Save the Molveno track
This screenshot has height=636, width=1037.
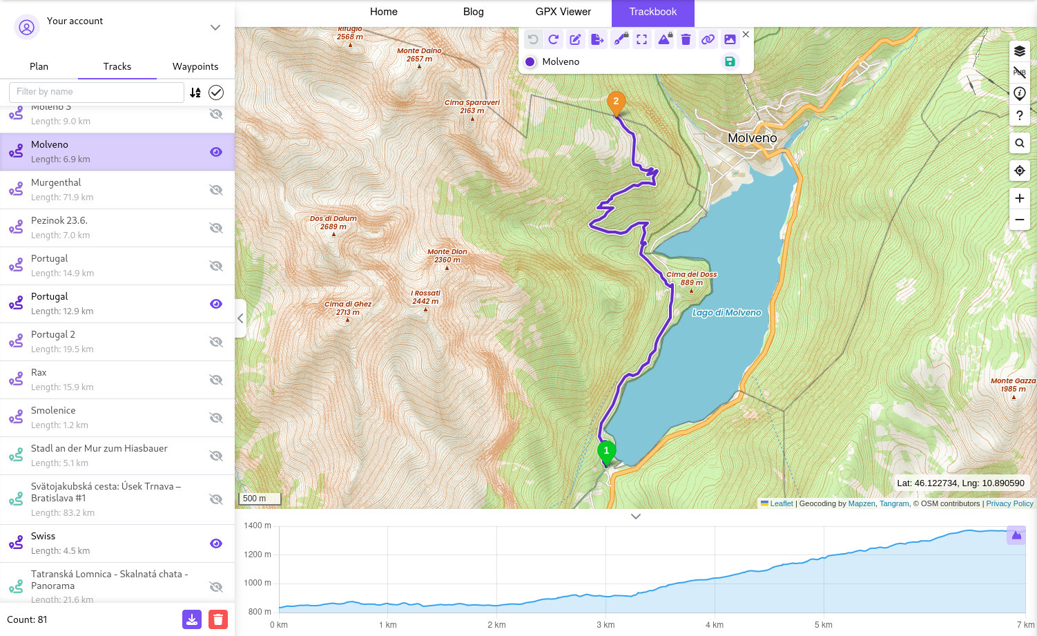(x=730, y=62)
